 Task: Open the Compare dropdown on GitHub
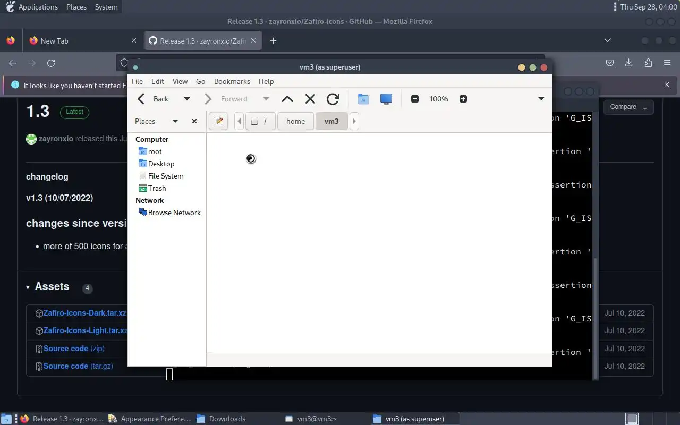click(628, 107)
